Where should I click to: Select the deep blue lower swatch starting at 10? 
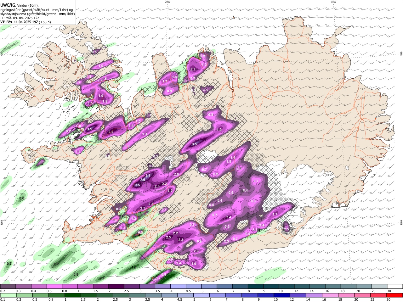[x=282, y=295]
